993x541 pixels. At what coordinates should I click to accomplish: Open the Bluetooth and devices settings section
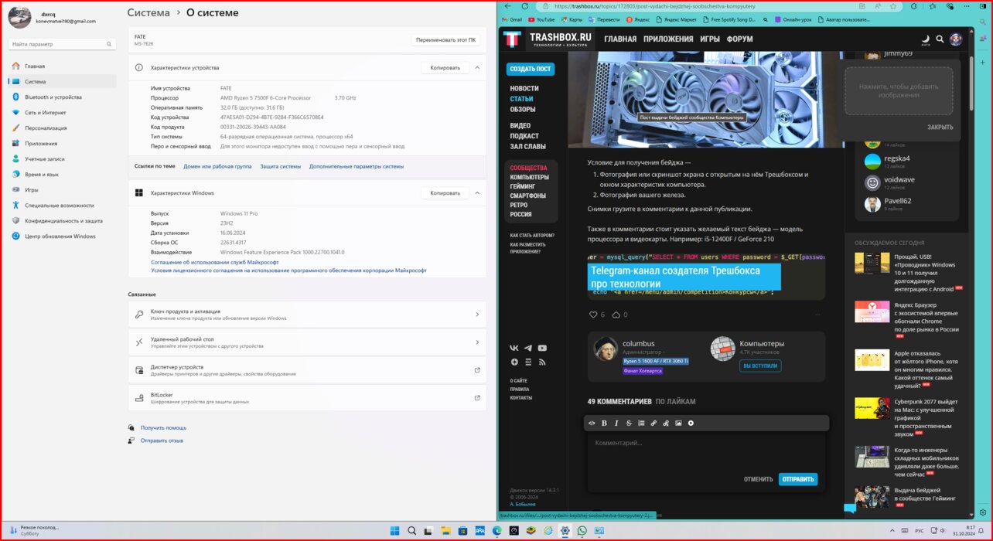tap(53, 97)
